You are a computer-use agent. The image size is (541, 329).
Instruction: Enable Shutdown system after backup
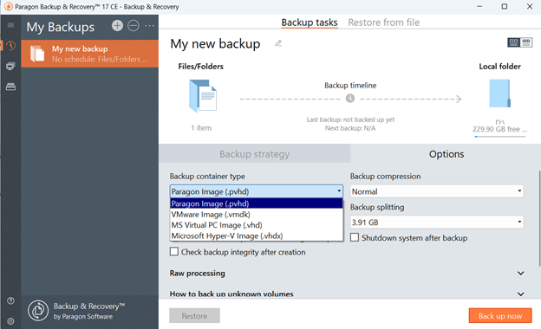[x=355, y=237]
